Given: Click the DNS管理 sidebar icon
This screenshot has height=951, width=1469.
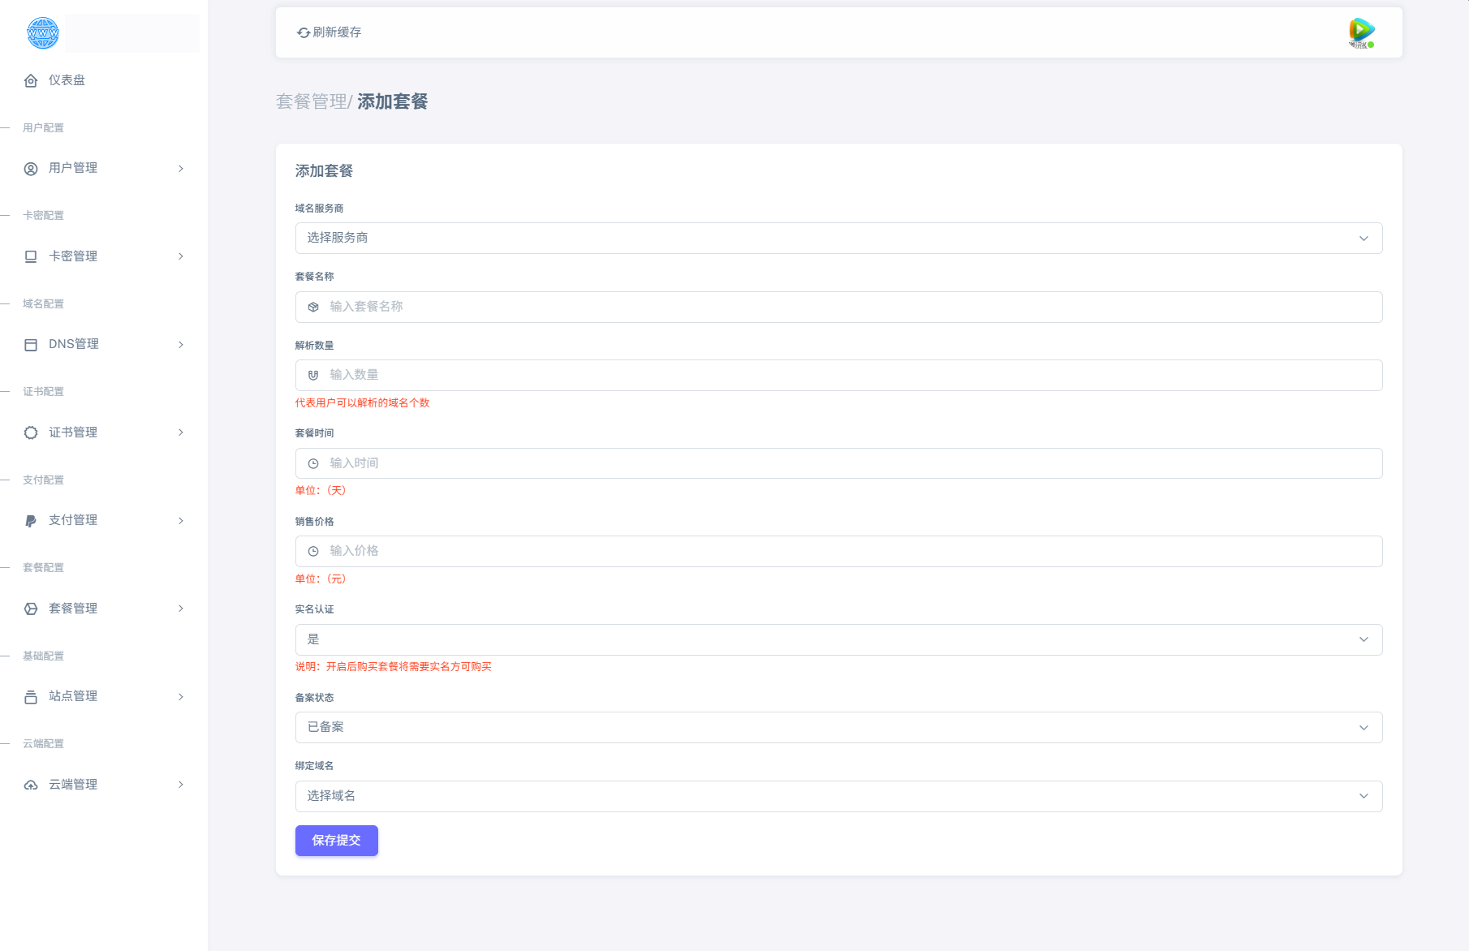Looking at the screenshot, I should [31, 344].
